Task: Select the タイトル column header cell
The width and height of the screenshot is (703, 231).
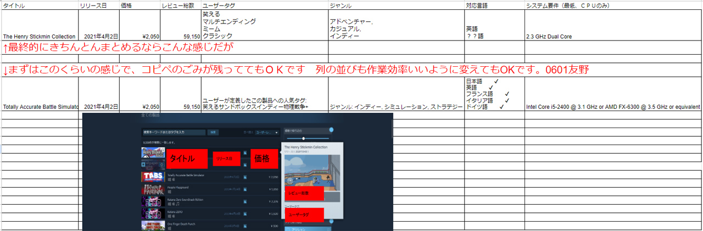Action: (x=40, y=5)
